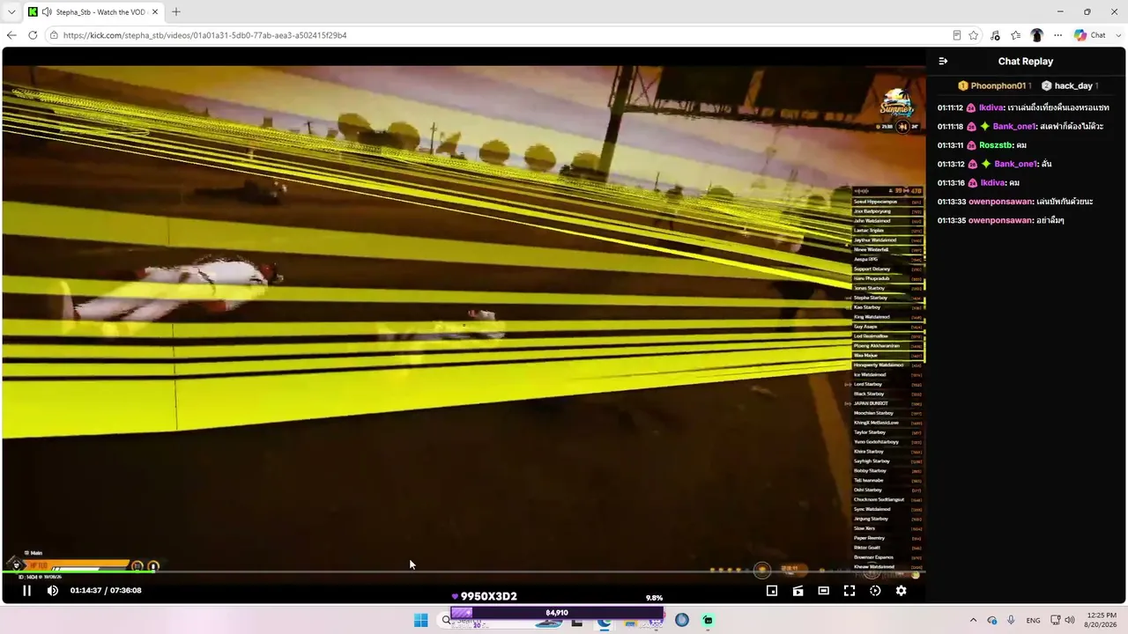Show hidden system tray icons
Screen dimensions: 1128x634
(x=973, y=621)
